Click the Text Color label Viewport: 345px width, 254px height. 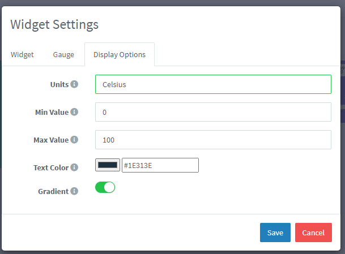(x=51, y=167)
